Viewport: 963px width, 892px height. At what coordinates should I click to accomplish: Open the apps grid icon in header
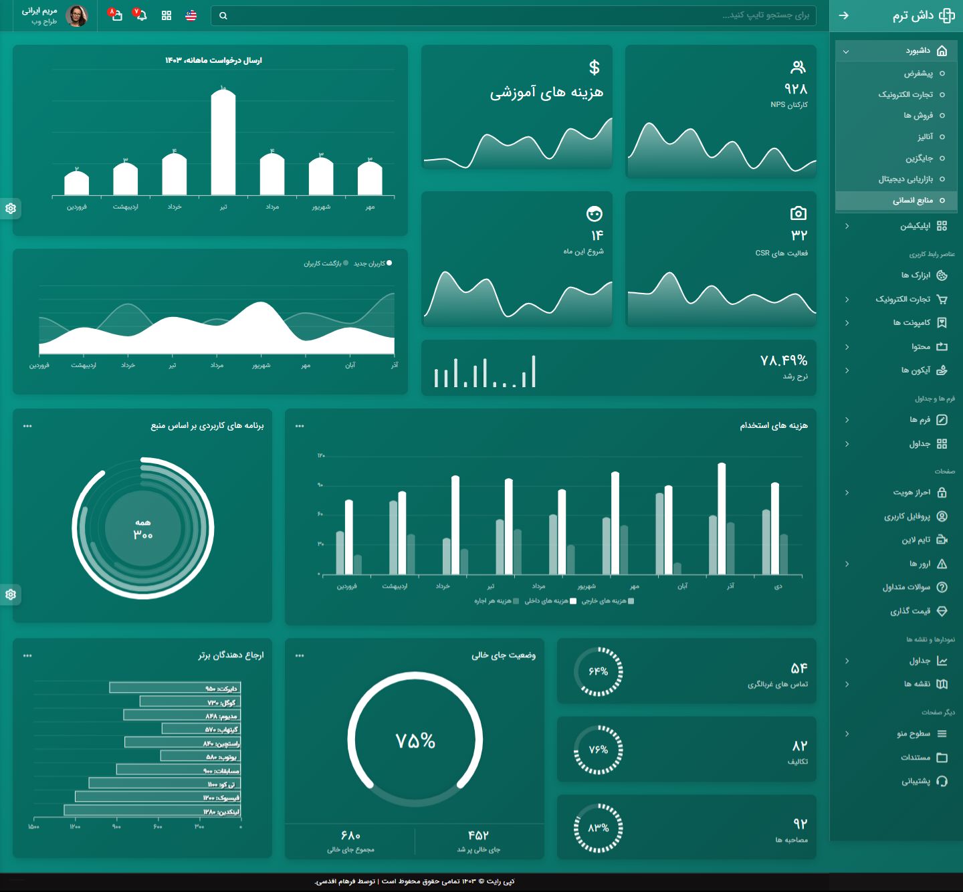coord(167,15)
